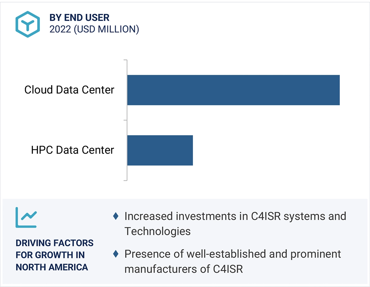Image resolution: width=370 pixels, height=287 pixels.
Task: Click the FOR GROWTH IN text line
Action: (x=50, y=255)
